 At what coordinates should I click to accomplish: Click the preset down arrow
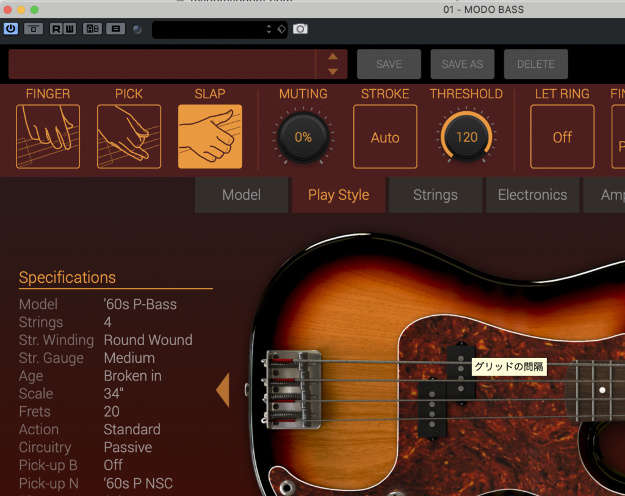tap(333, 71)
